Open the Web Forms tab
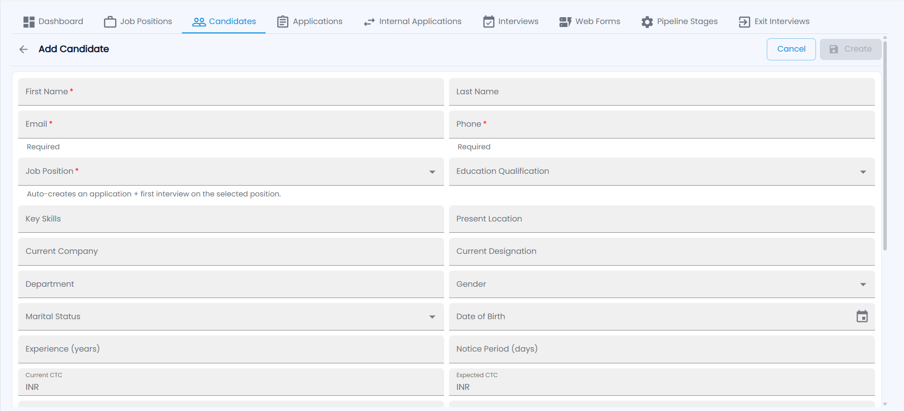The image size is (904, 411). (589, 22)
